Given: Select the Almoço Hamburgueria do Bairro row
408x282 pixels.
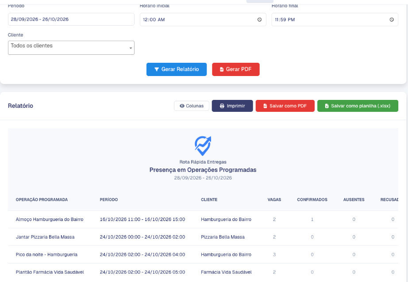Looking at the screenshot, I should [x=203, y=219].
